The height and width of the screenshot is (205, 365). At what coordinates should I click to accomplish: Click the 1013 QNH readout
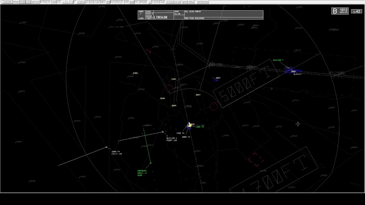[344, 10]
